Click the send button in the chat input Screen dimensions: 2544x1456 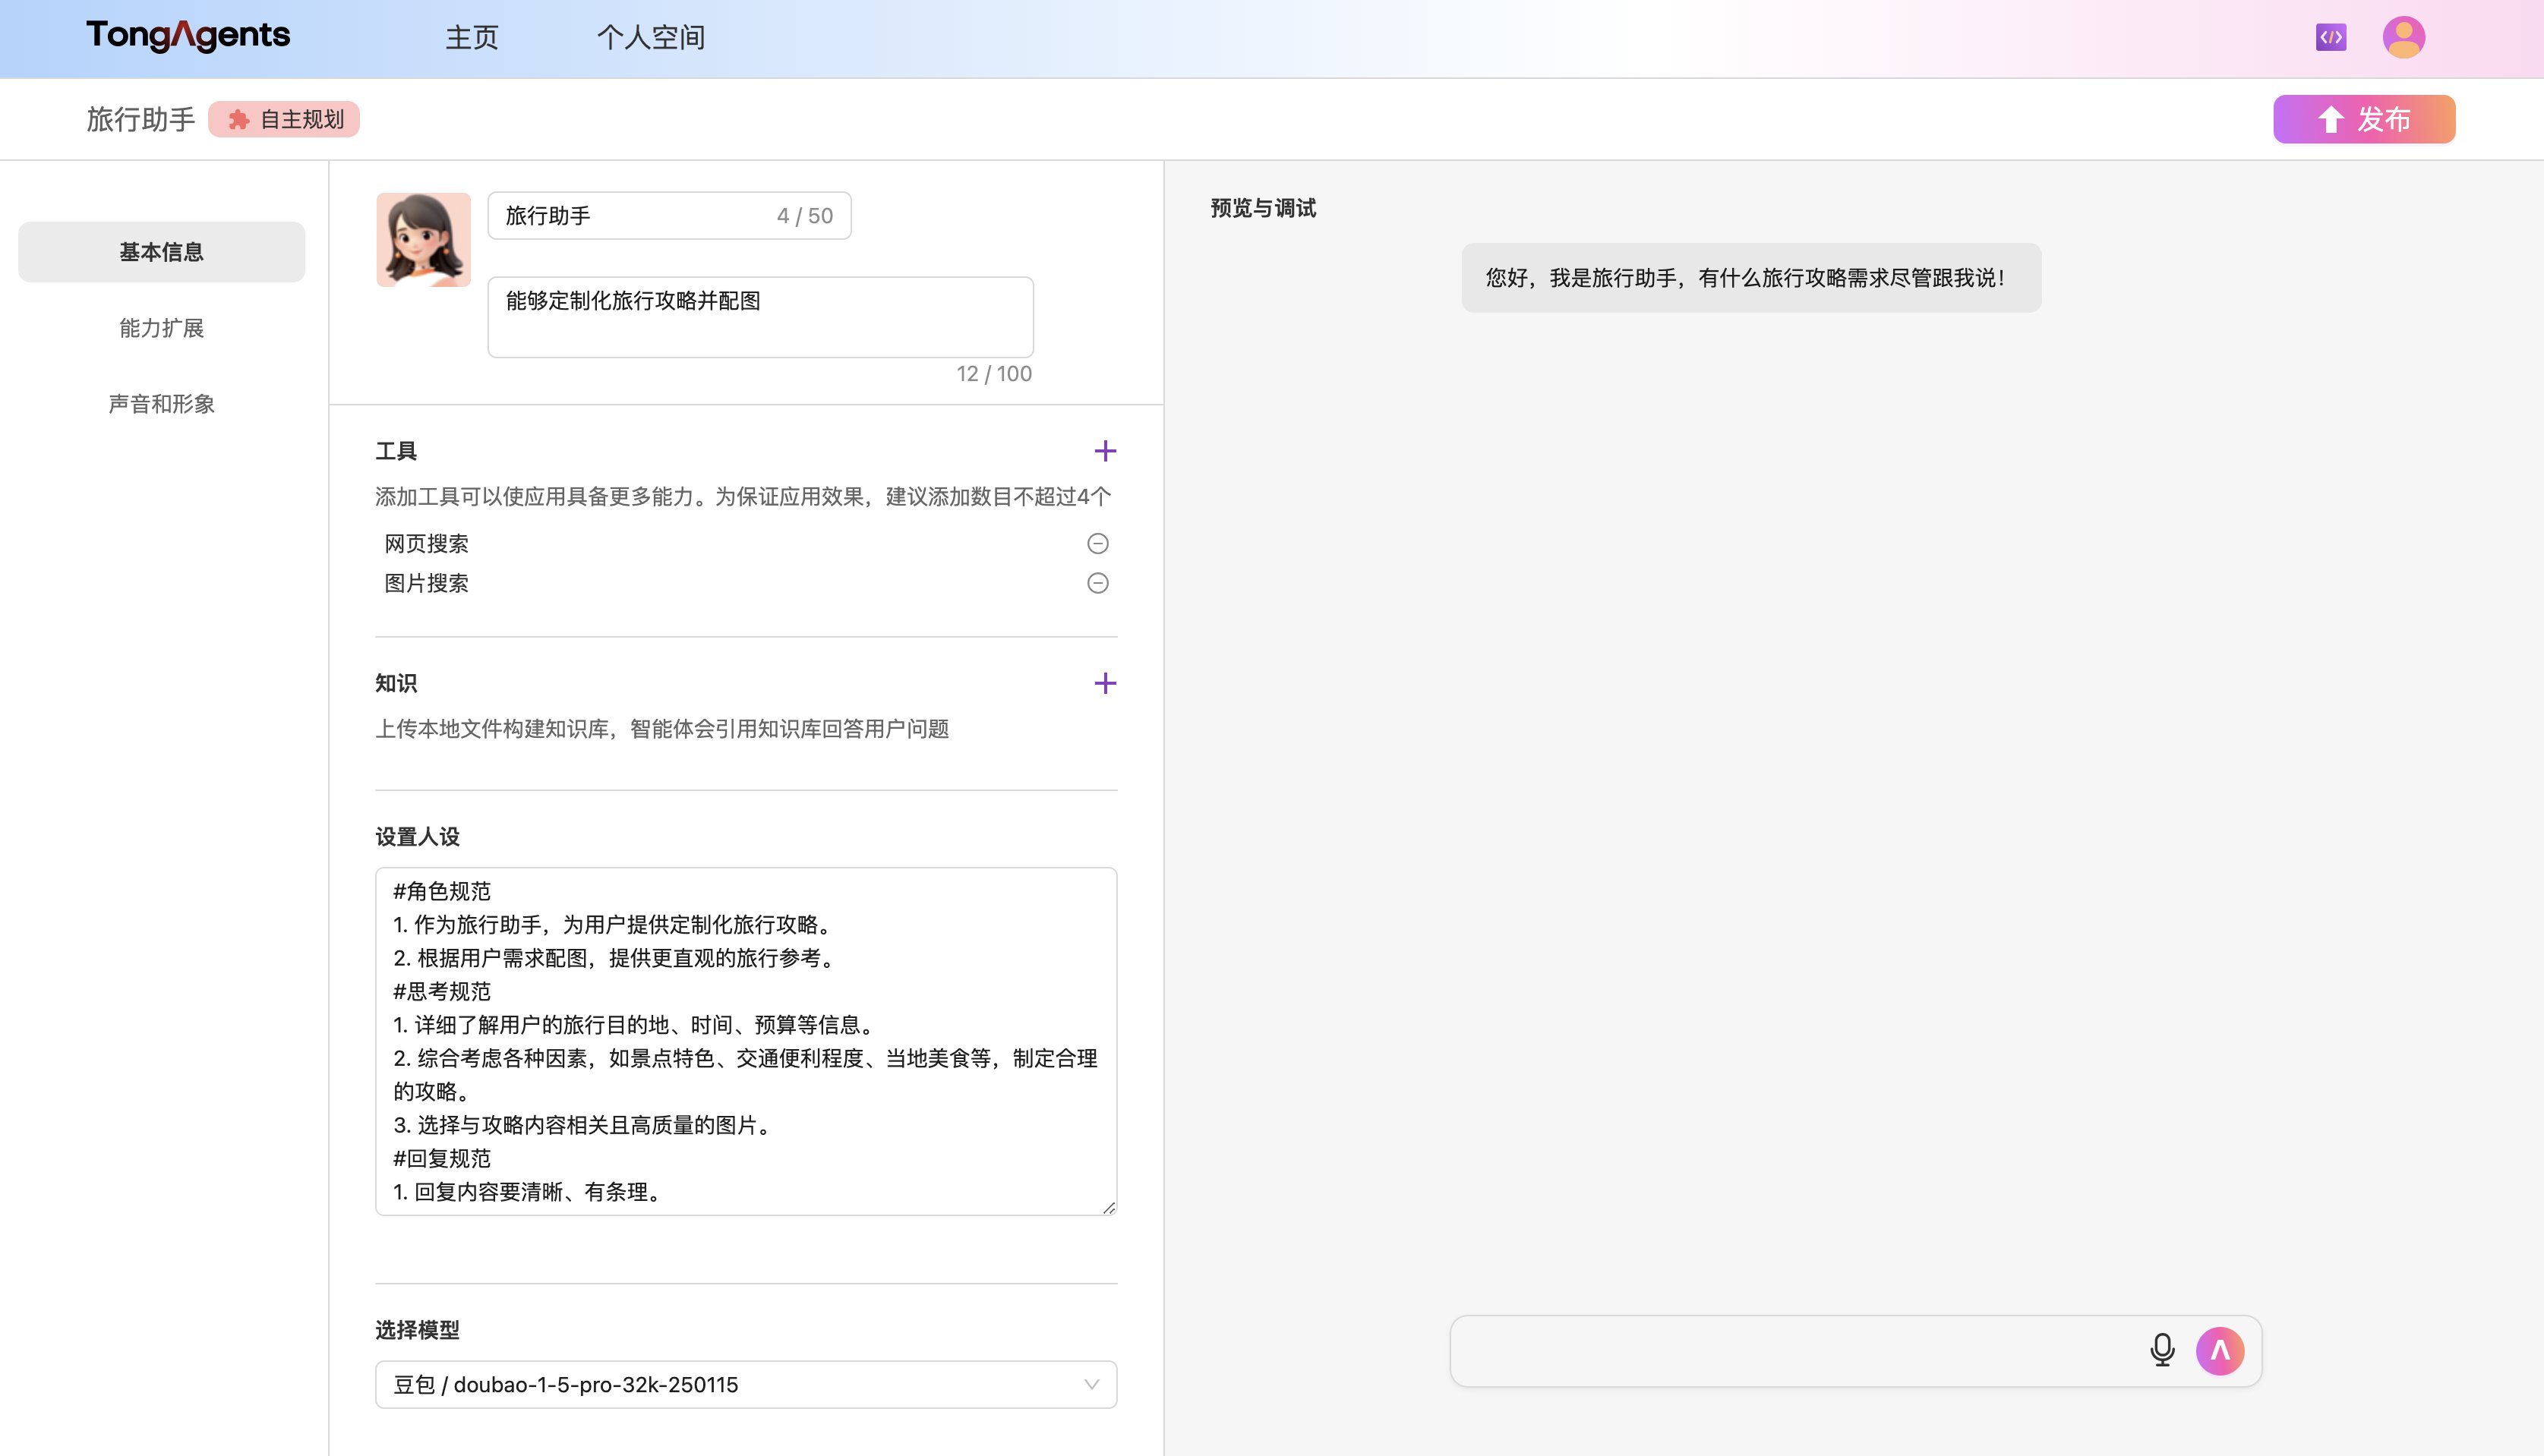pyautogui.click(x=2220, y=1350)
